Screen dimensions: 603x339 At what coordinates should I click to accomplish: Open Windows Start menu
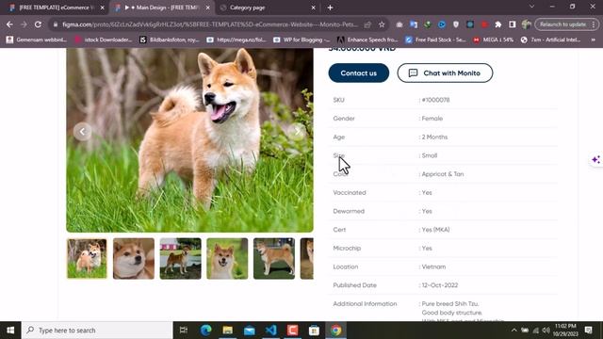click(10, 331)
